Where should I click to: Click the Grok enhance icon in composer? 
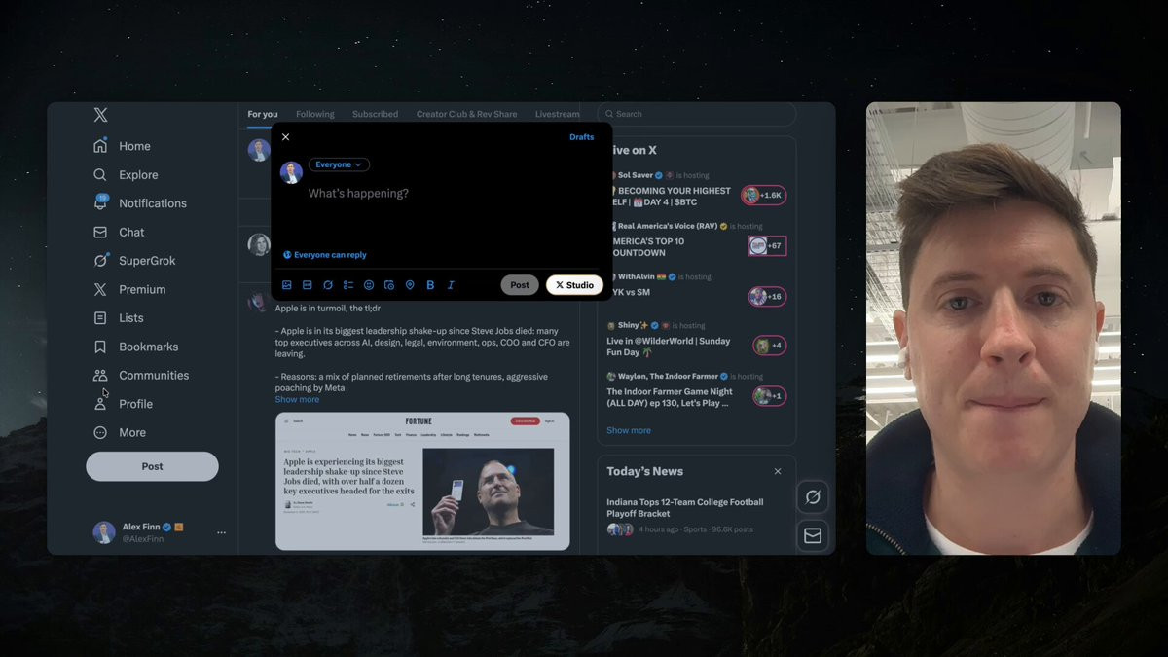point(328,285)
